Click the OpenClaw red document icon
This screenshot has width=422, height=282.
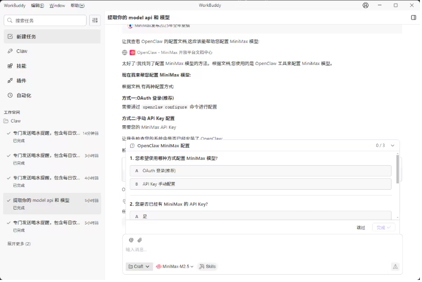[132, 52]
